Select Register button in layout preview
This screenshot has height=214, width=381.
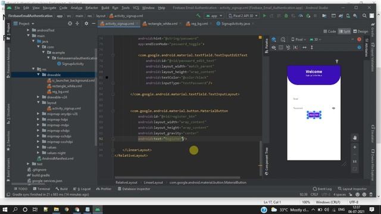(314, 115)
